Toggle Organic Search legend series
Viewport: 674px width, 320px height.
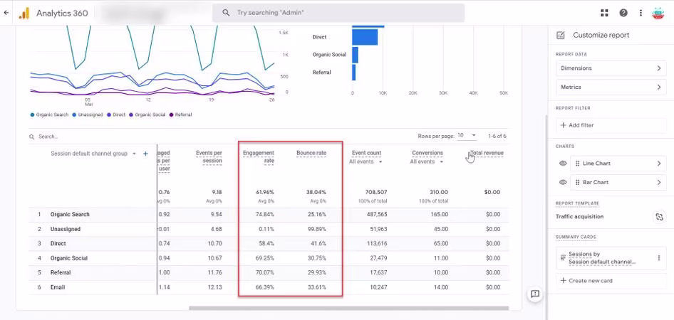pos(49,115)
